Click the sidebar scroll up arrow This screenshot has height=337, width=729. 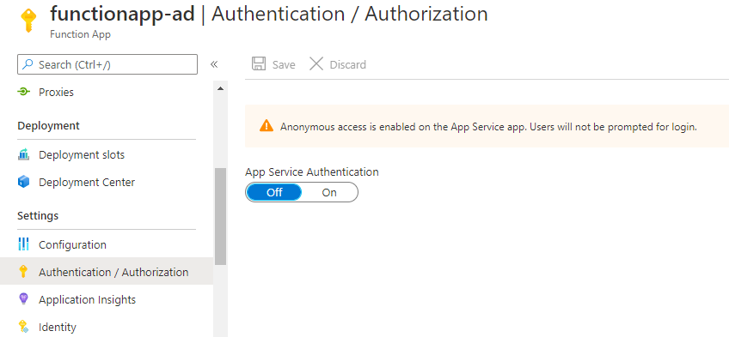click(x=220, y=88)
